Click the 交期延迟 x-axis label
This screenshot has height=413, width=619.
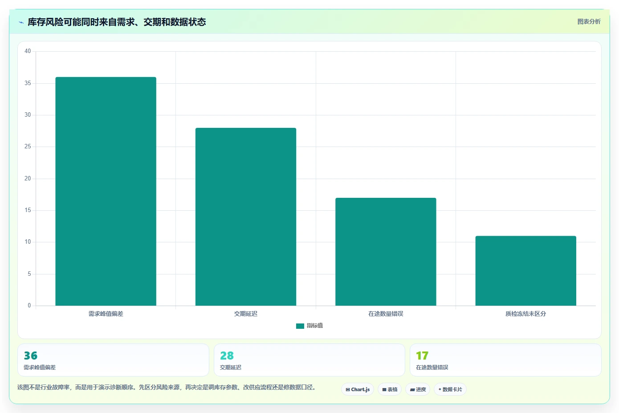click(246, 314)
